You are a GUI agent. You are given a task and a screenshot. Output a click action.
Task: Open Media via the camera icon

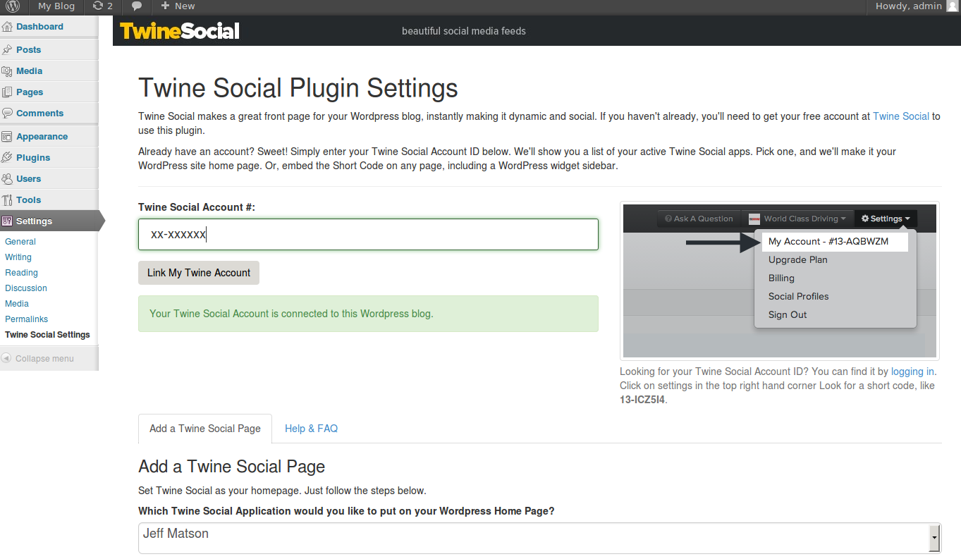pos(10,70)
